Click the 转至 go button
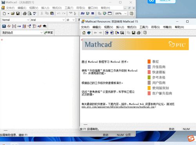 (x=49, y=32)
